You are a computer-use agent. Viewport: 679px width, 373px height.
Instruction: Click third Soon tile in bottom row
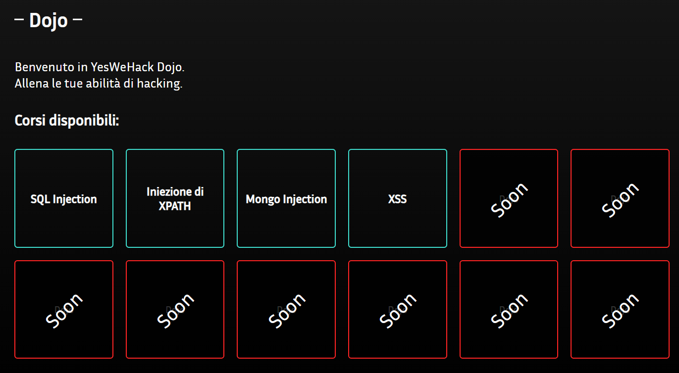click(286, 309)
